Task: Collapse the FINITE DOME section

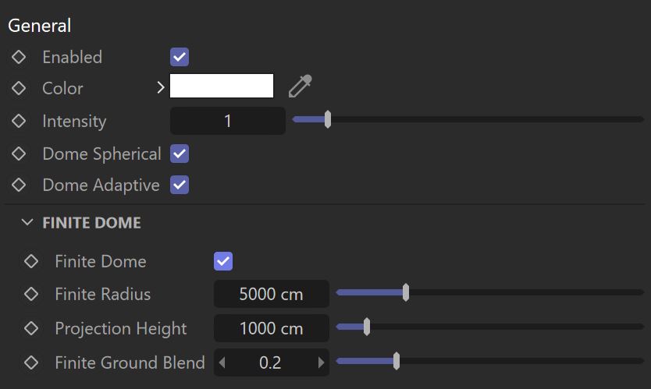Action: (x=27, y=222)
